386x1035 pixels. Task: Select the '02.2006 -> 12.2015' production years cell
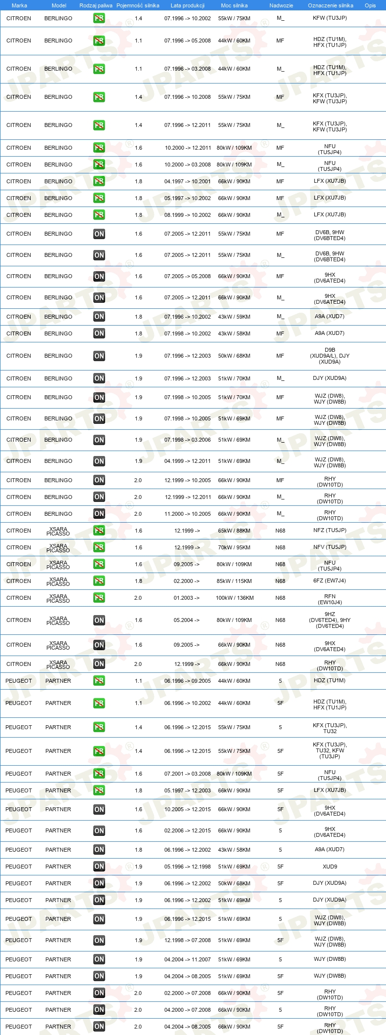pyautogui.click(x=188, y=830)
